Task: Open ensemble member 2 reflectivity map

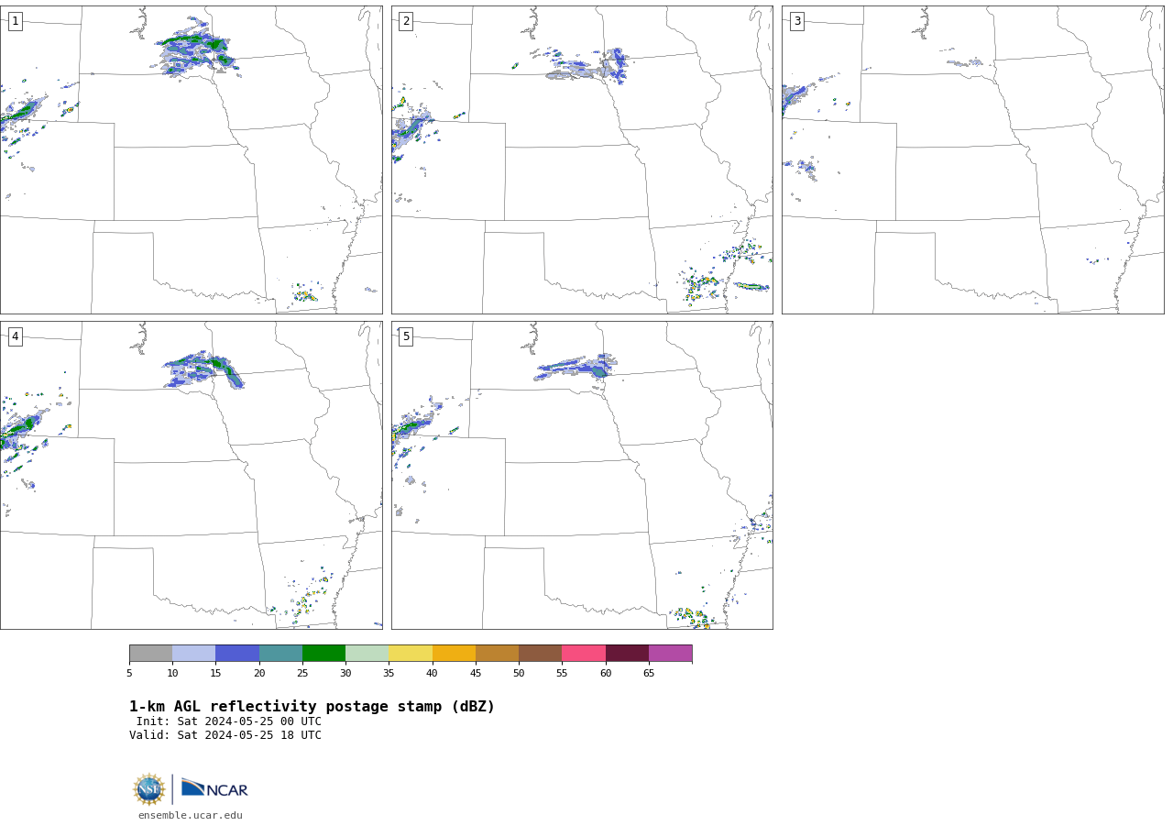Action: click(x=582, y=160)
